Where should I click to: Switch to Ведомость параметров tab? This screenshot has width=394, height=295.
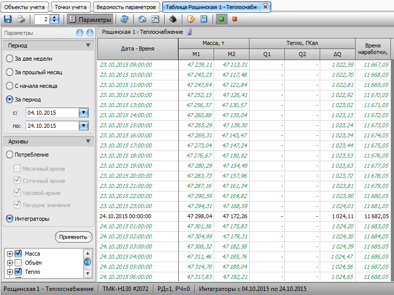(x=126, y=7)
